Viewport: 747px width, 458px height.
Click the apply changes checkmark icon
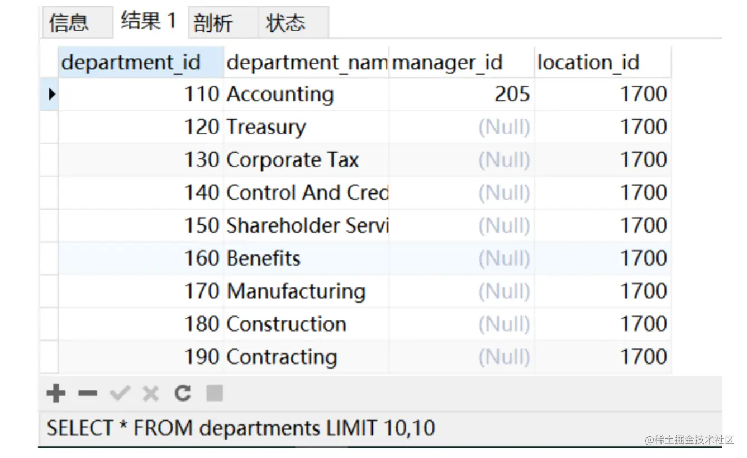[120, 394]
